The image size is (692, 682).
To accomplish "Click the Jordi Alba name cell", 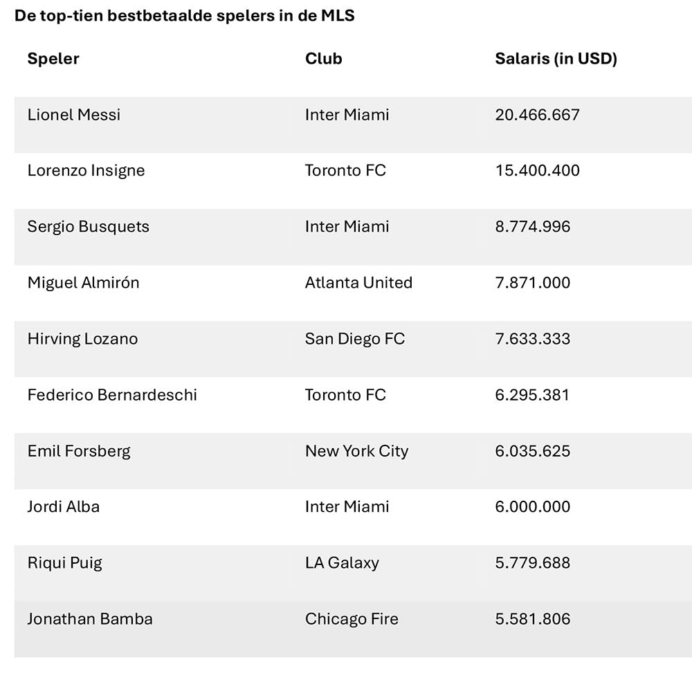I will (64, 507).
